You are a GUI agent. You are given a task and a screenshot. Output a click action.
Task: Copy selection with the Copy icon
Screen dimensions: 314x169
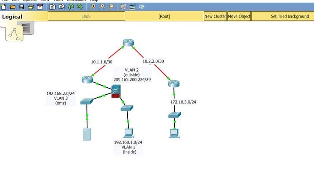pos(52,7)
